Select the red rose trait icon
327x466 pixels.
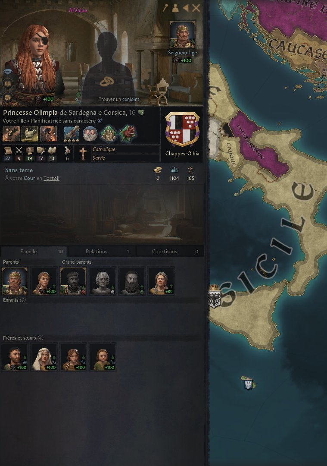pyautogui.click(x=127, y=134)
